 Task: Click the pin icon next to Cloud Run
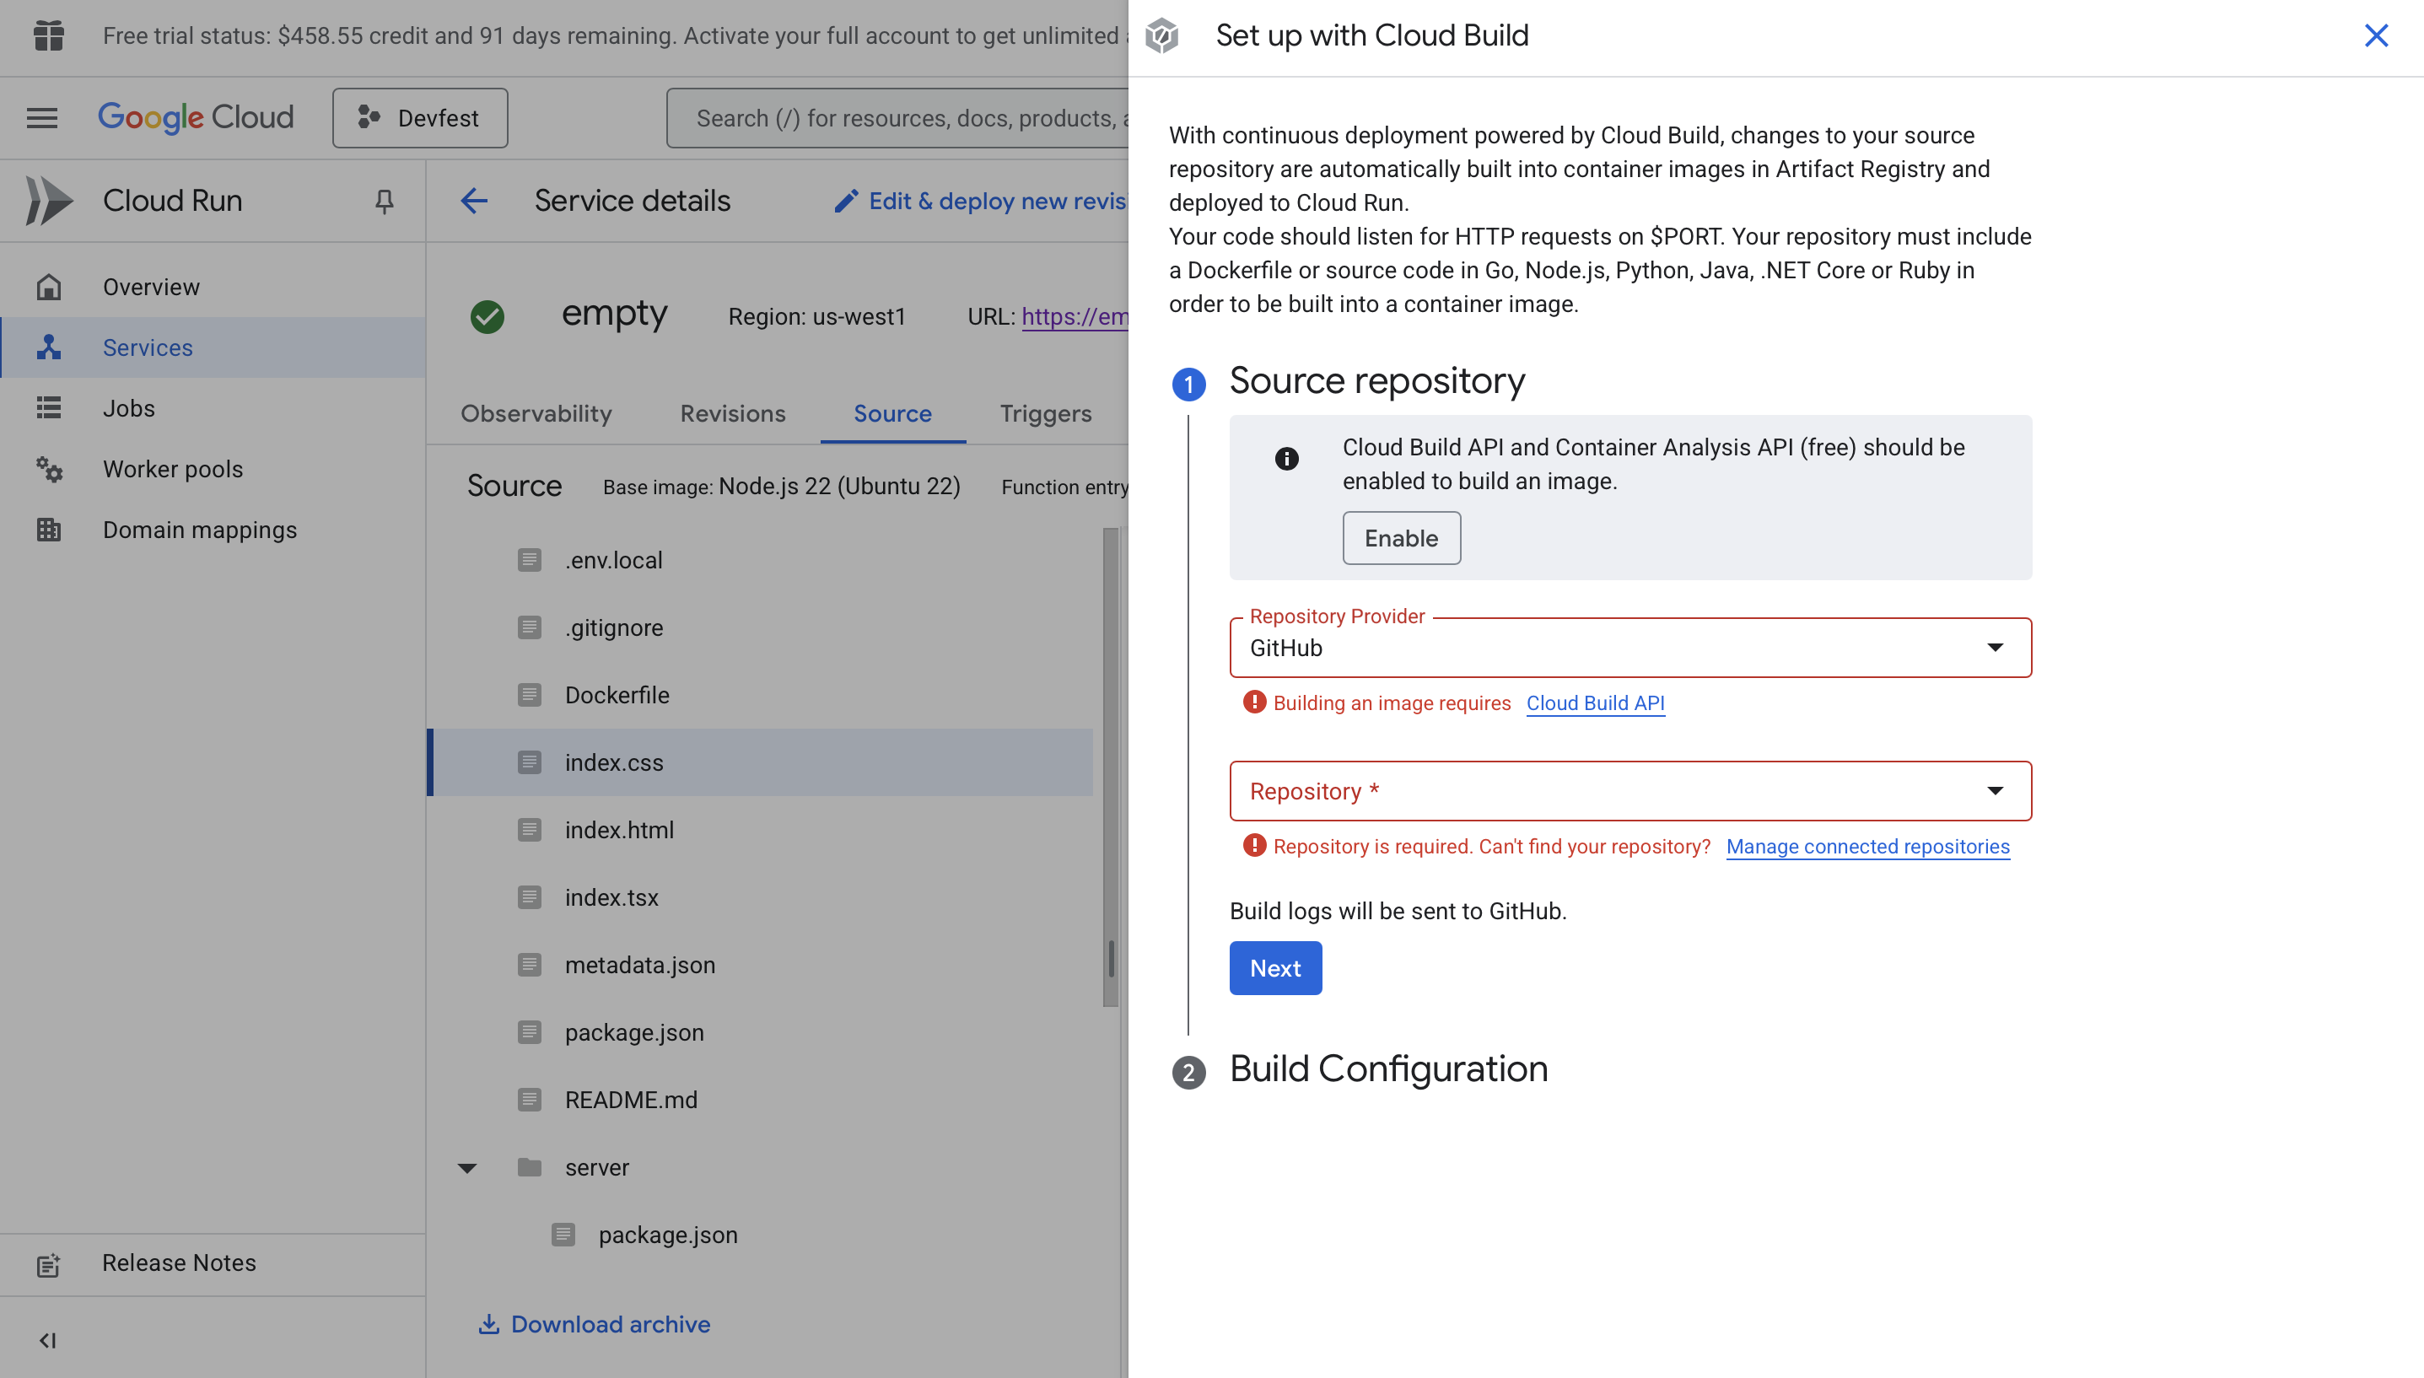383,201
